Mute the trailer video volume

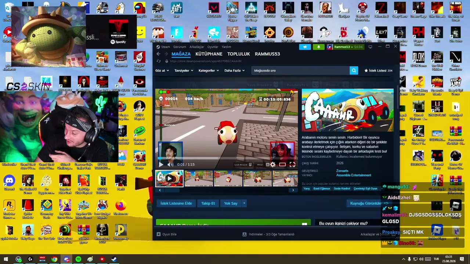click(170, 165)
